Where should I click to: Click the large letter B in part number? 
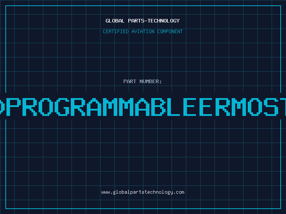(158, 107)
